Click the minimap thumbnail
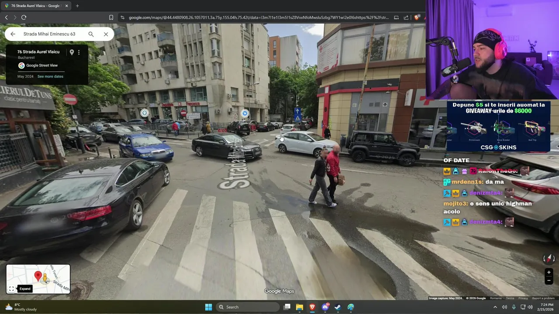The height and width of the screenshot is (314, 559). (38, 279)
